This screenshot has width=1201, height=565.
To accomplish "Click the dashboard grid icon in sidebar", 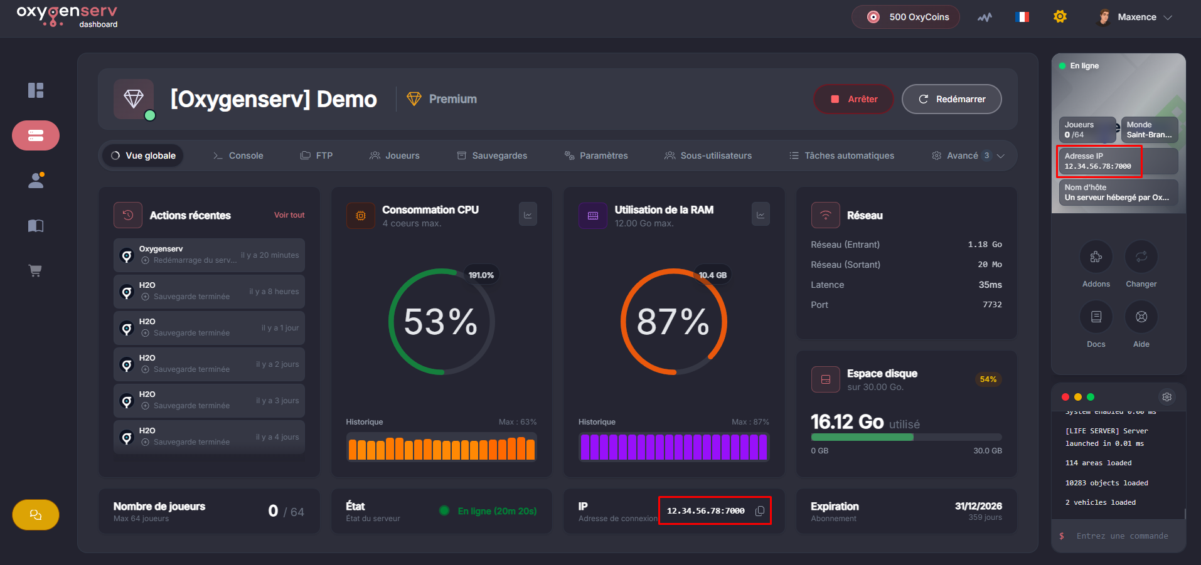I will pos(36,90).
